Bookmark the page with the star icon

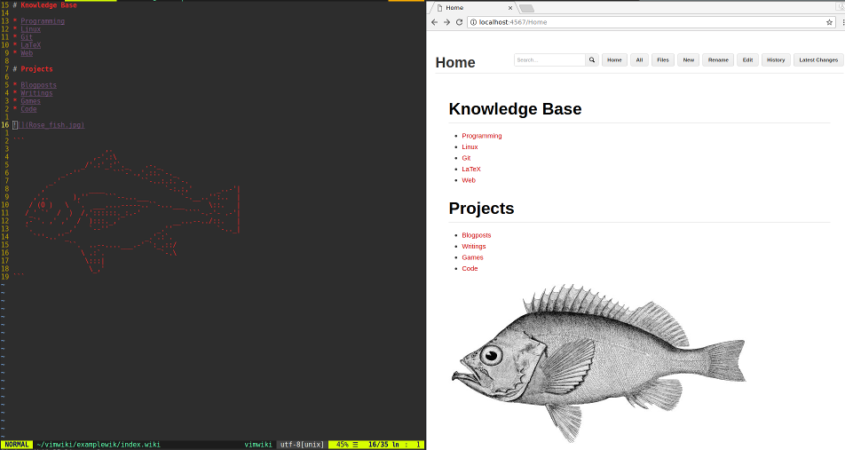[x=829, y=22]
